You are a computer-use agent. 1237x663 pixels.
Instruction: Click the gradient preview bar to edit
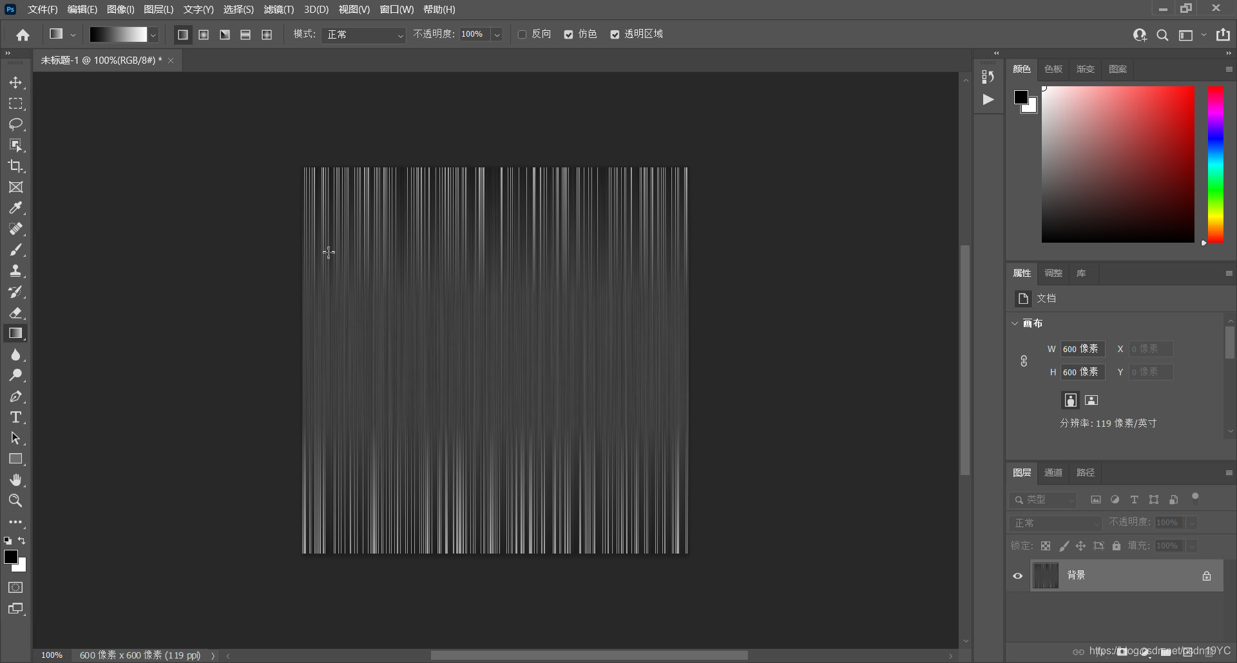click(119, 35)
